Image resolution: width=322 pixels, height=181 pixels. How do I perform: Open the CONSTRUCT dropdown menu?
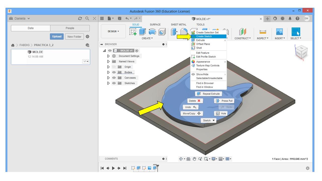243,38
